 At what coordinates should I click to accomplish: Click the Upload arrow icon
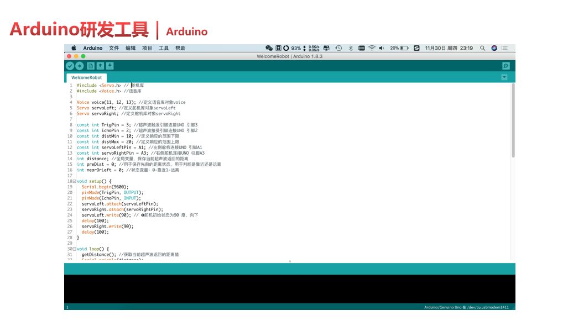(x=79, y=66)
